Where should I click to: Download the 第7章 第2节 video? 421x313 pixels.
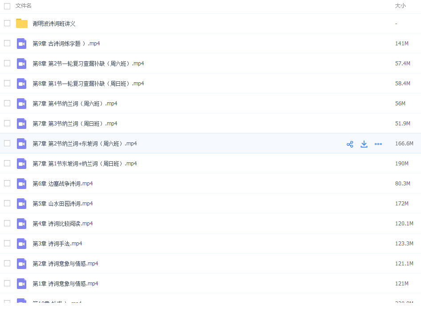coord(364,144)
